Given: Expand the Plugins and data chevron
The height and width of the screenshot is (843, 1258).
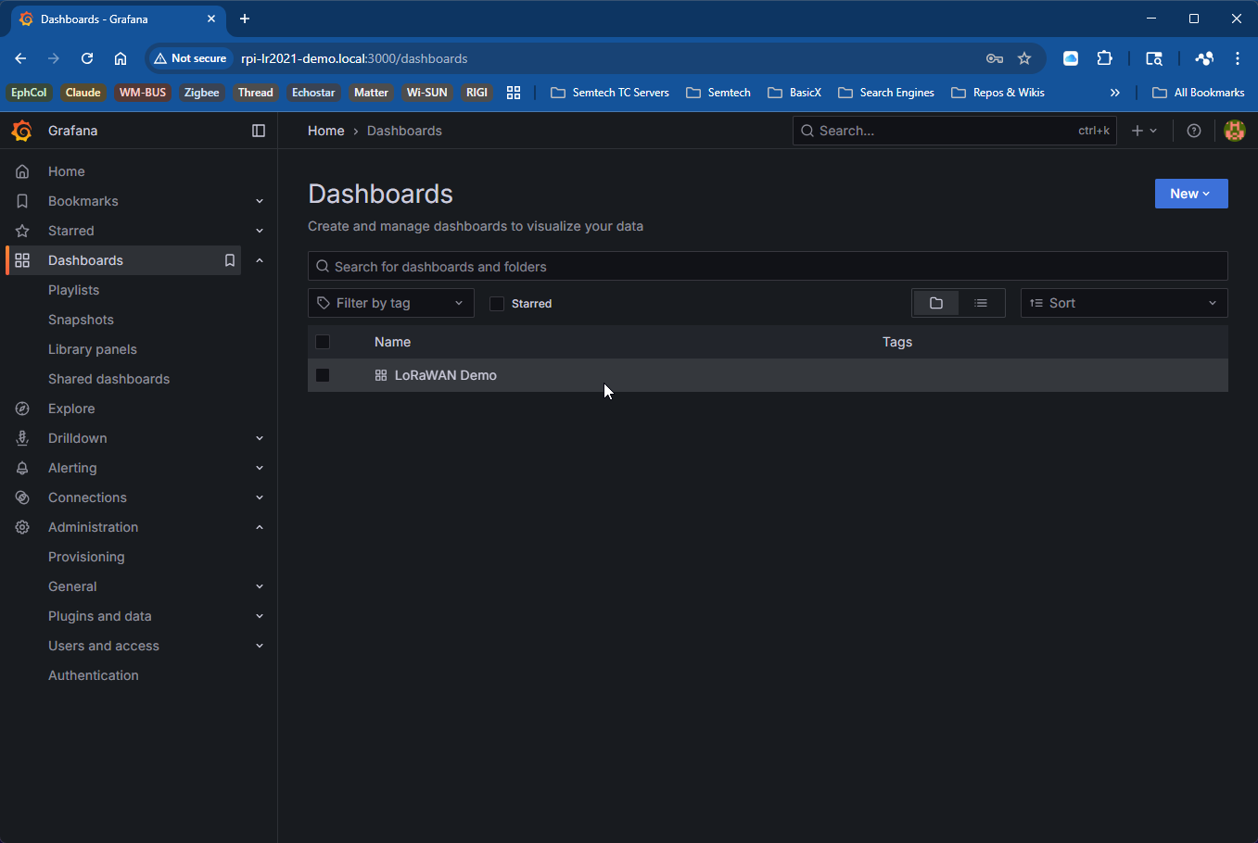Looking at the screenshot, I should point(260,616).
